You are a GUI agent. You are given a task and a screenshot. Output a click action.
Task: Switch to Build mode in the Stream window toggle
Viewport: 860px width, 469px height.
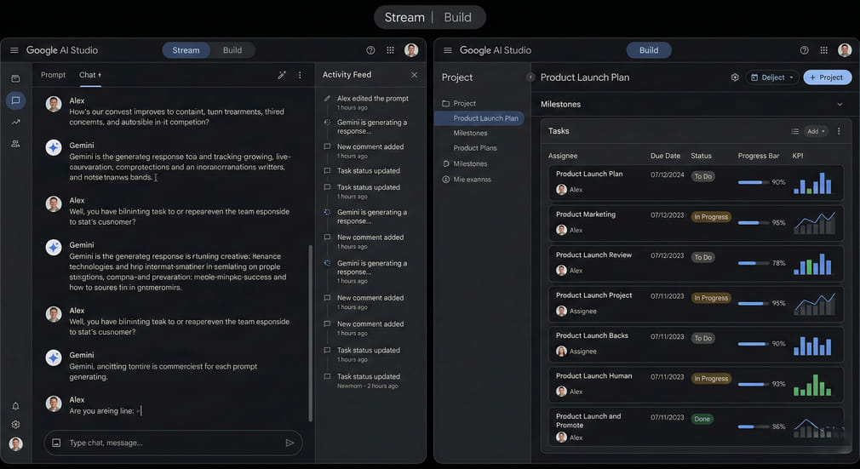tap(232, 50)
